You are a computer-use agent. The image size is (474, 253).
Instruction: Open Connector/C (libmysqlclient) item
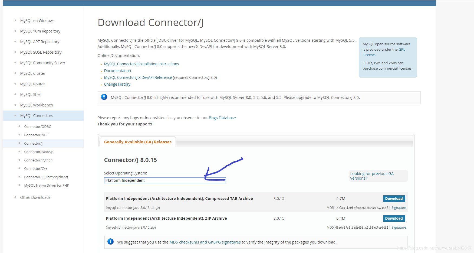coord(46,177)
